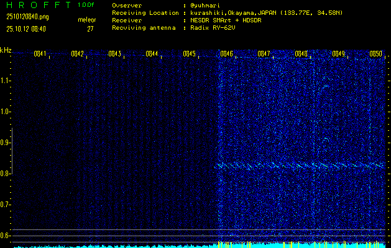The width and height of the screenshot is (391, 248).
Task: Click the cyan power level bar at bottom
Action: [x=298, y=245]
